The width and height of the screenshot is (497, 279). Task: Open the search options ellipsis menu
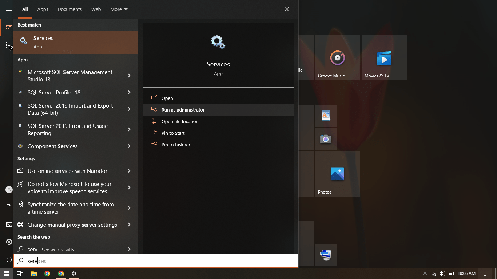pyautogui.click(x=271, y=9)
